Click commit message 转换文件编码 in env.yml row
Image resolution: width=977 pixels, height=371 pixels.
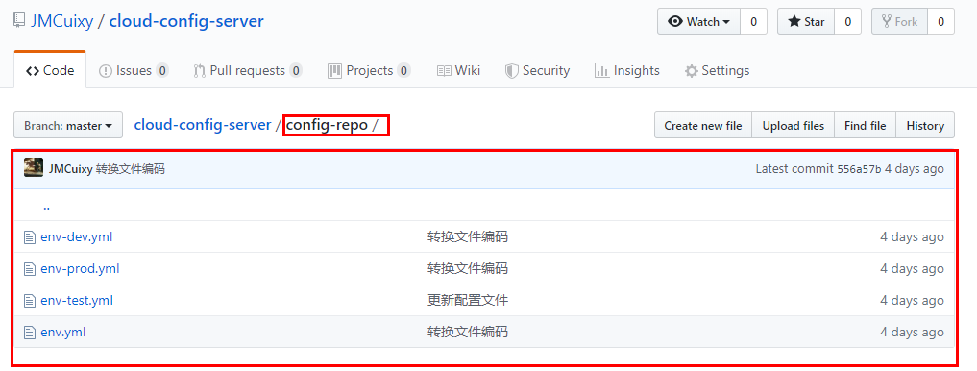point(467,333)
